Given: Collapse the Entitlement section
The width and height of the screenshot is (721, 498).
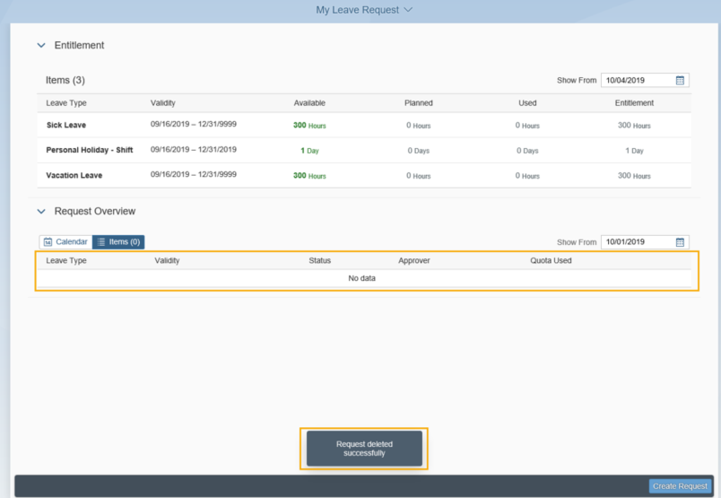Looking at the screenshot, I should tap(41, 46).
